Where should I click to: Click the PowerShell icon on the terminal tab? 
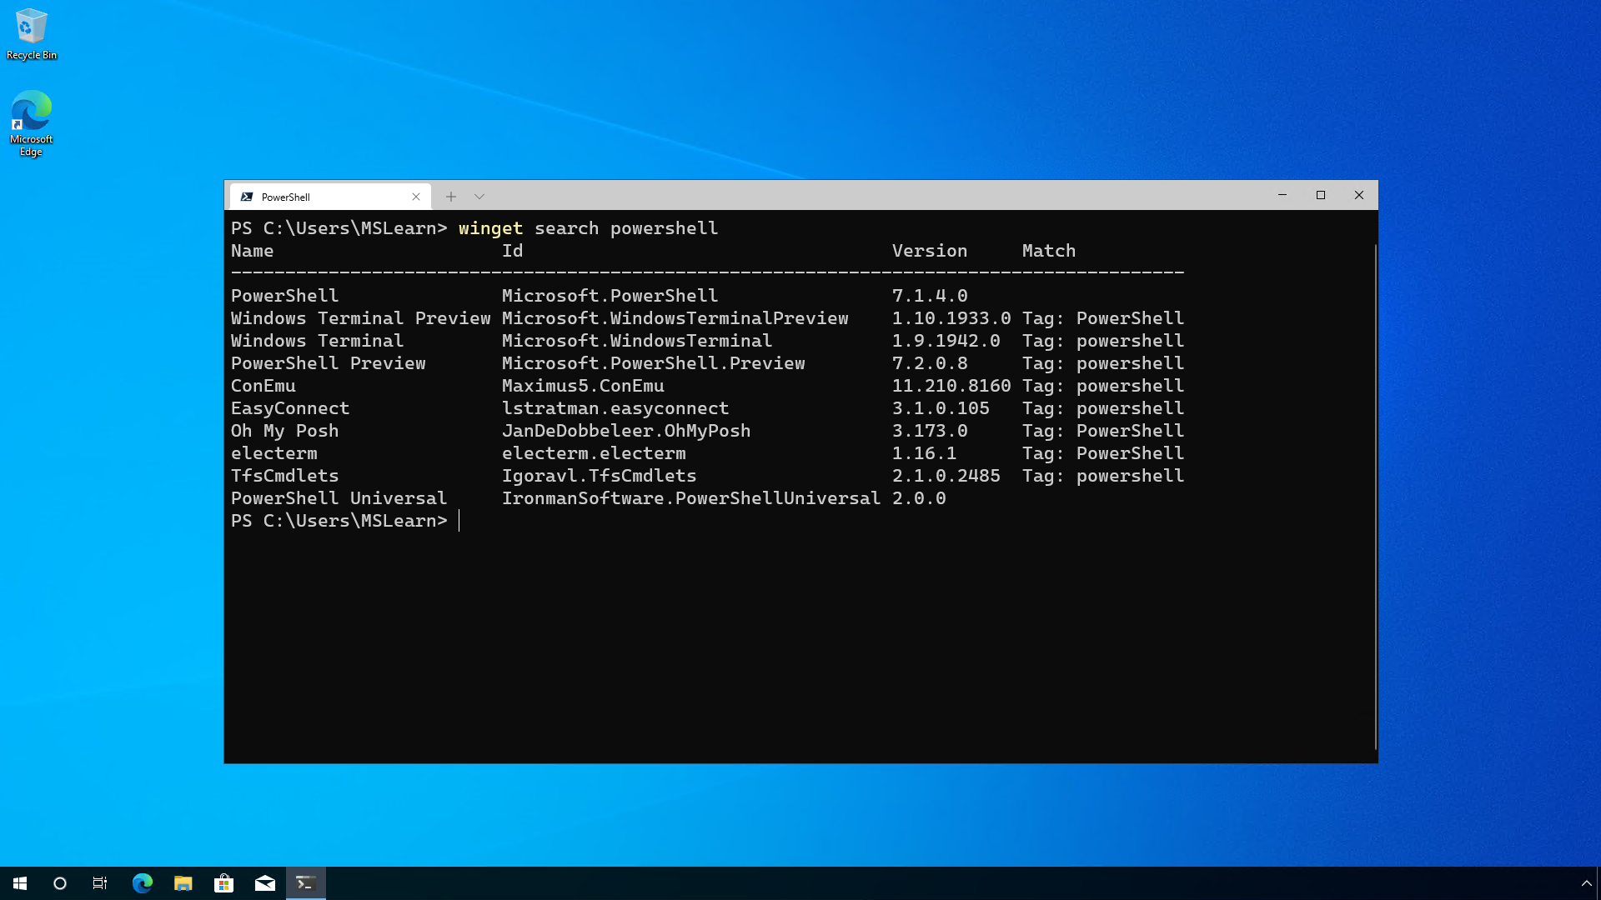pos(247,197)
